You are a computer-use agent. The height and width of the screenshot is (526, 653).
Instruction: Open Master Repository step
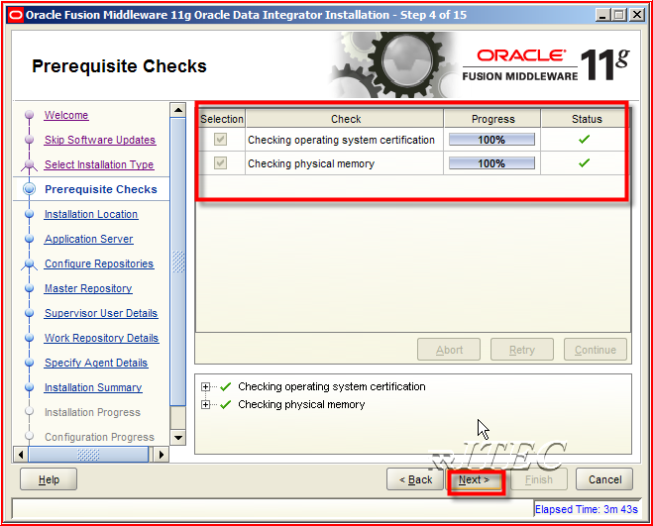click(x=88, y=288)
